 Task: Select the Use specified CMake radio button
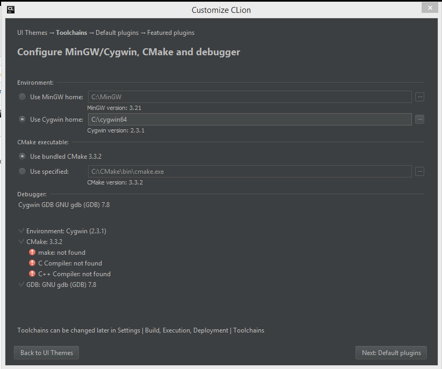tap(22, 172)
